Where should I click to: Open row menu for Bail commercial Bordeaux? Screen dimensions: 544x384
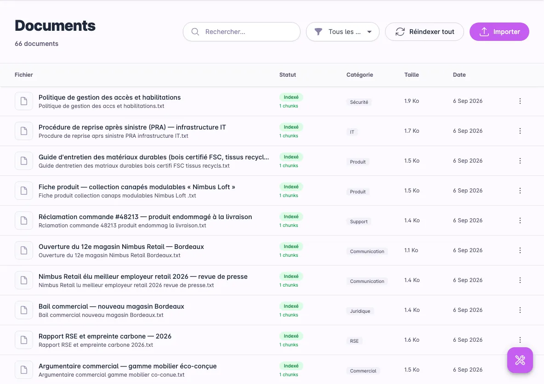[x=520, y=310]
